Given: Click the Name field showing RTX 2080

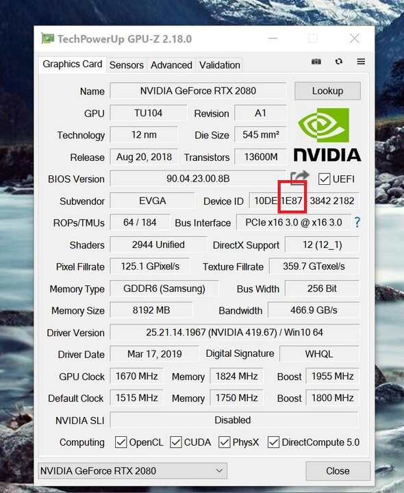Looking at the screenshot, I should pyautogui.click(x=198, y=91).
